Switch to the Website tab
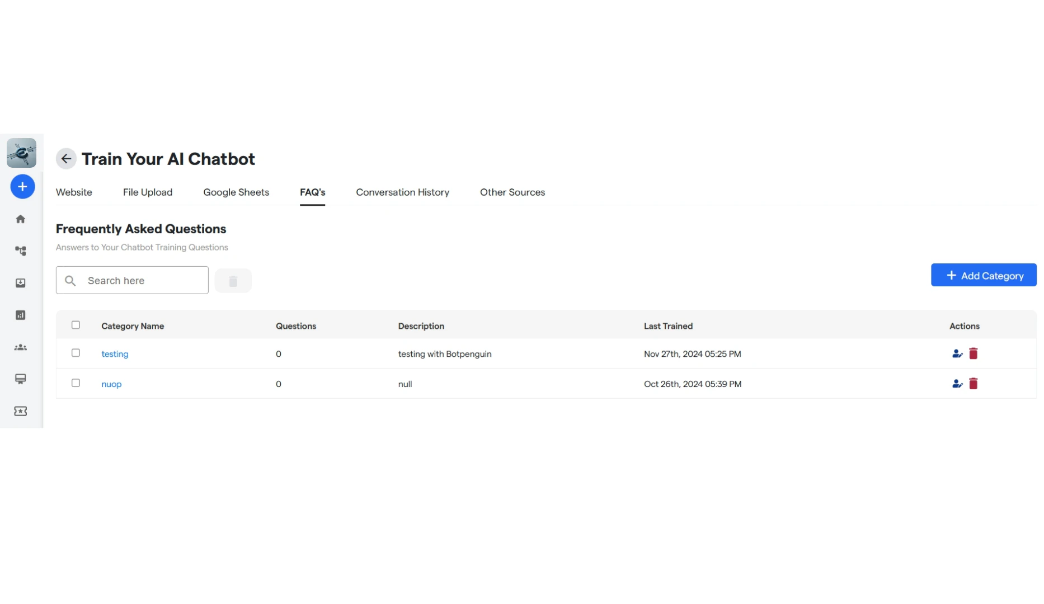The width and height of the screenshot is (1044, 604). click(74, 192)
